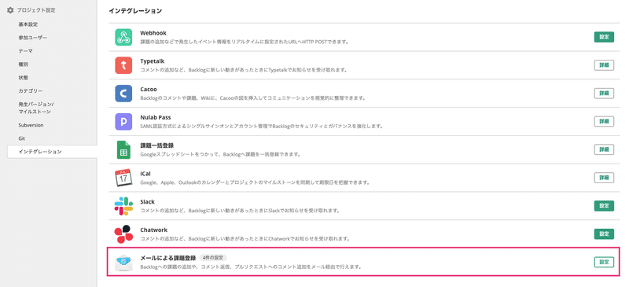Click the プロジェクト設定 sidebar heading
629x287 pixels.
point(36,10)
